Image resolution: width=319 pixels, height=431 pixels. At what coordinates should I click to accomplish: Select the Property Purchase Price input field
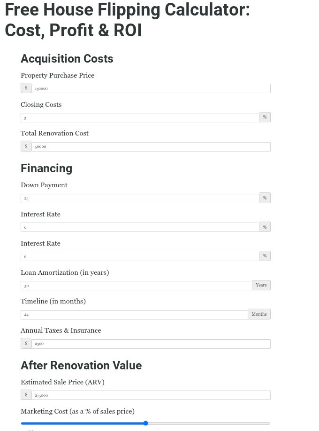pos(150,88)
